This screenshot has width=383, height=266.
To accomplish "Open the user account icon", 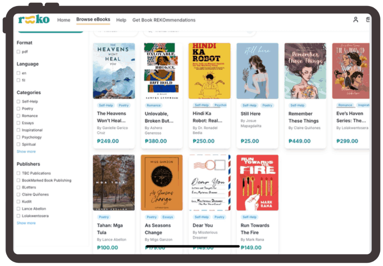I will click(x=355, y=19).
